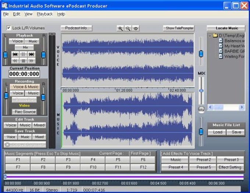
Task: Click the music track volume slider handle
Action: (x=201, y=132)
